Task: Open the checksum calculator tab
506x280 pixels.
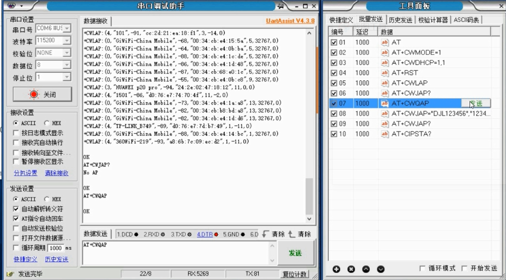Action: coord(433,20)
